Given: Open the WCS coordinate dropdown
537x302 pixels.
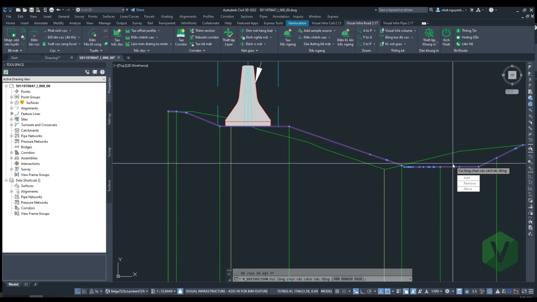Looking at the screenshot, I should [512, 91].
